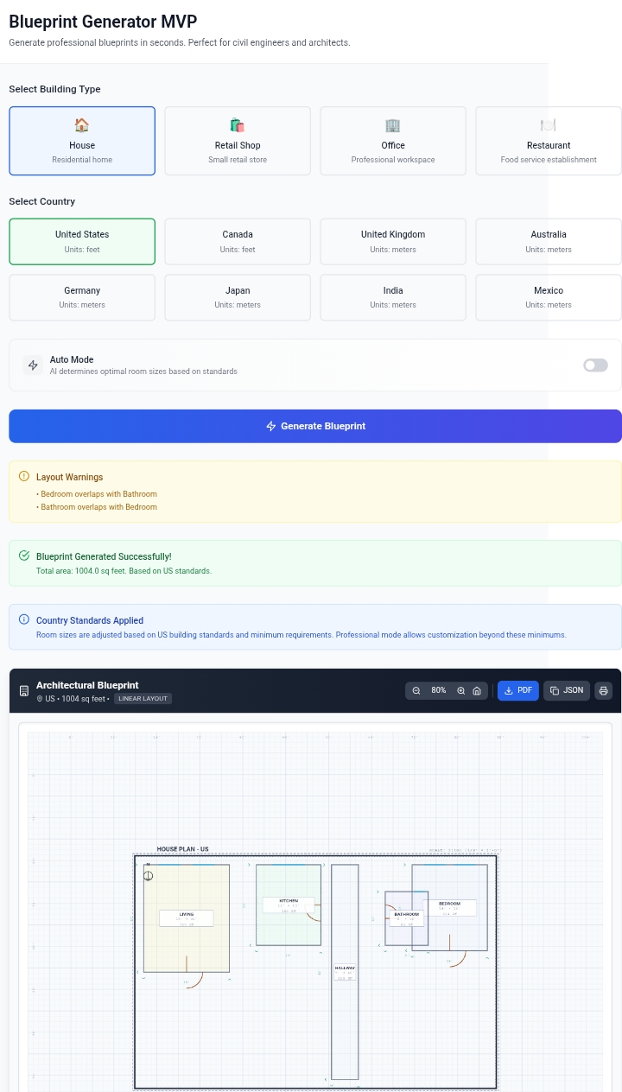
Task: Pick the Restaurant building type
Action: click(549, 141)
